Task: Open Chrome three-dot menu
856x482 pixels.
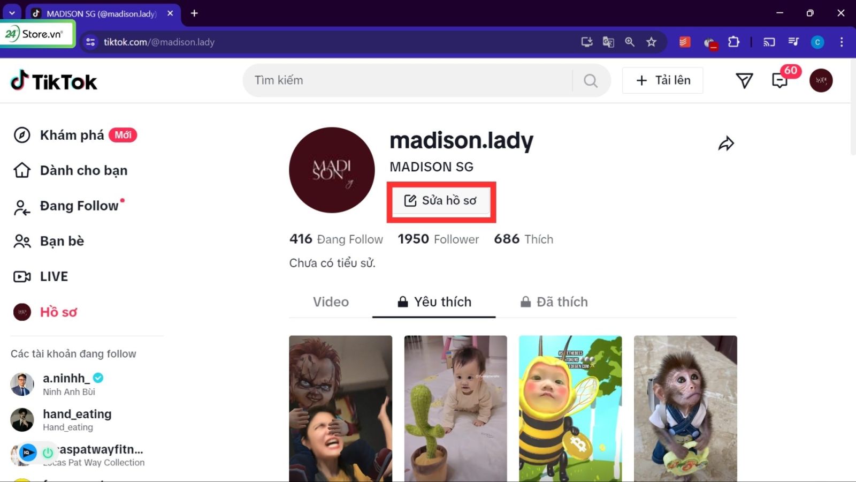Action: (842, 42)
